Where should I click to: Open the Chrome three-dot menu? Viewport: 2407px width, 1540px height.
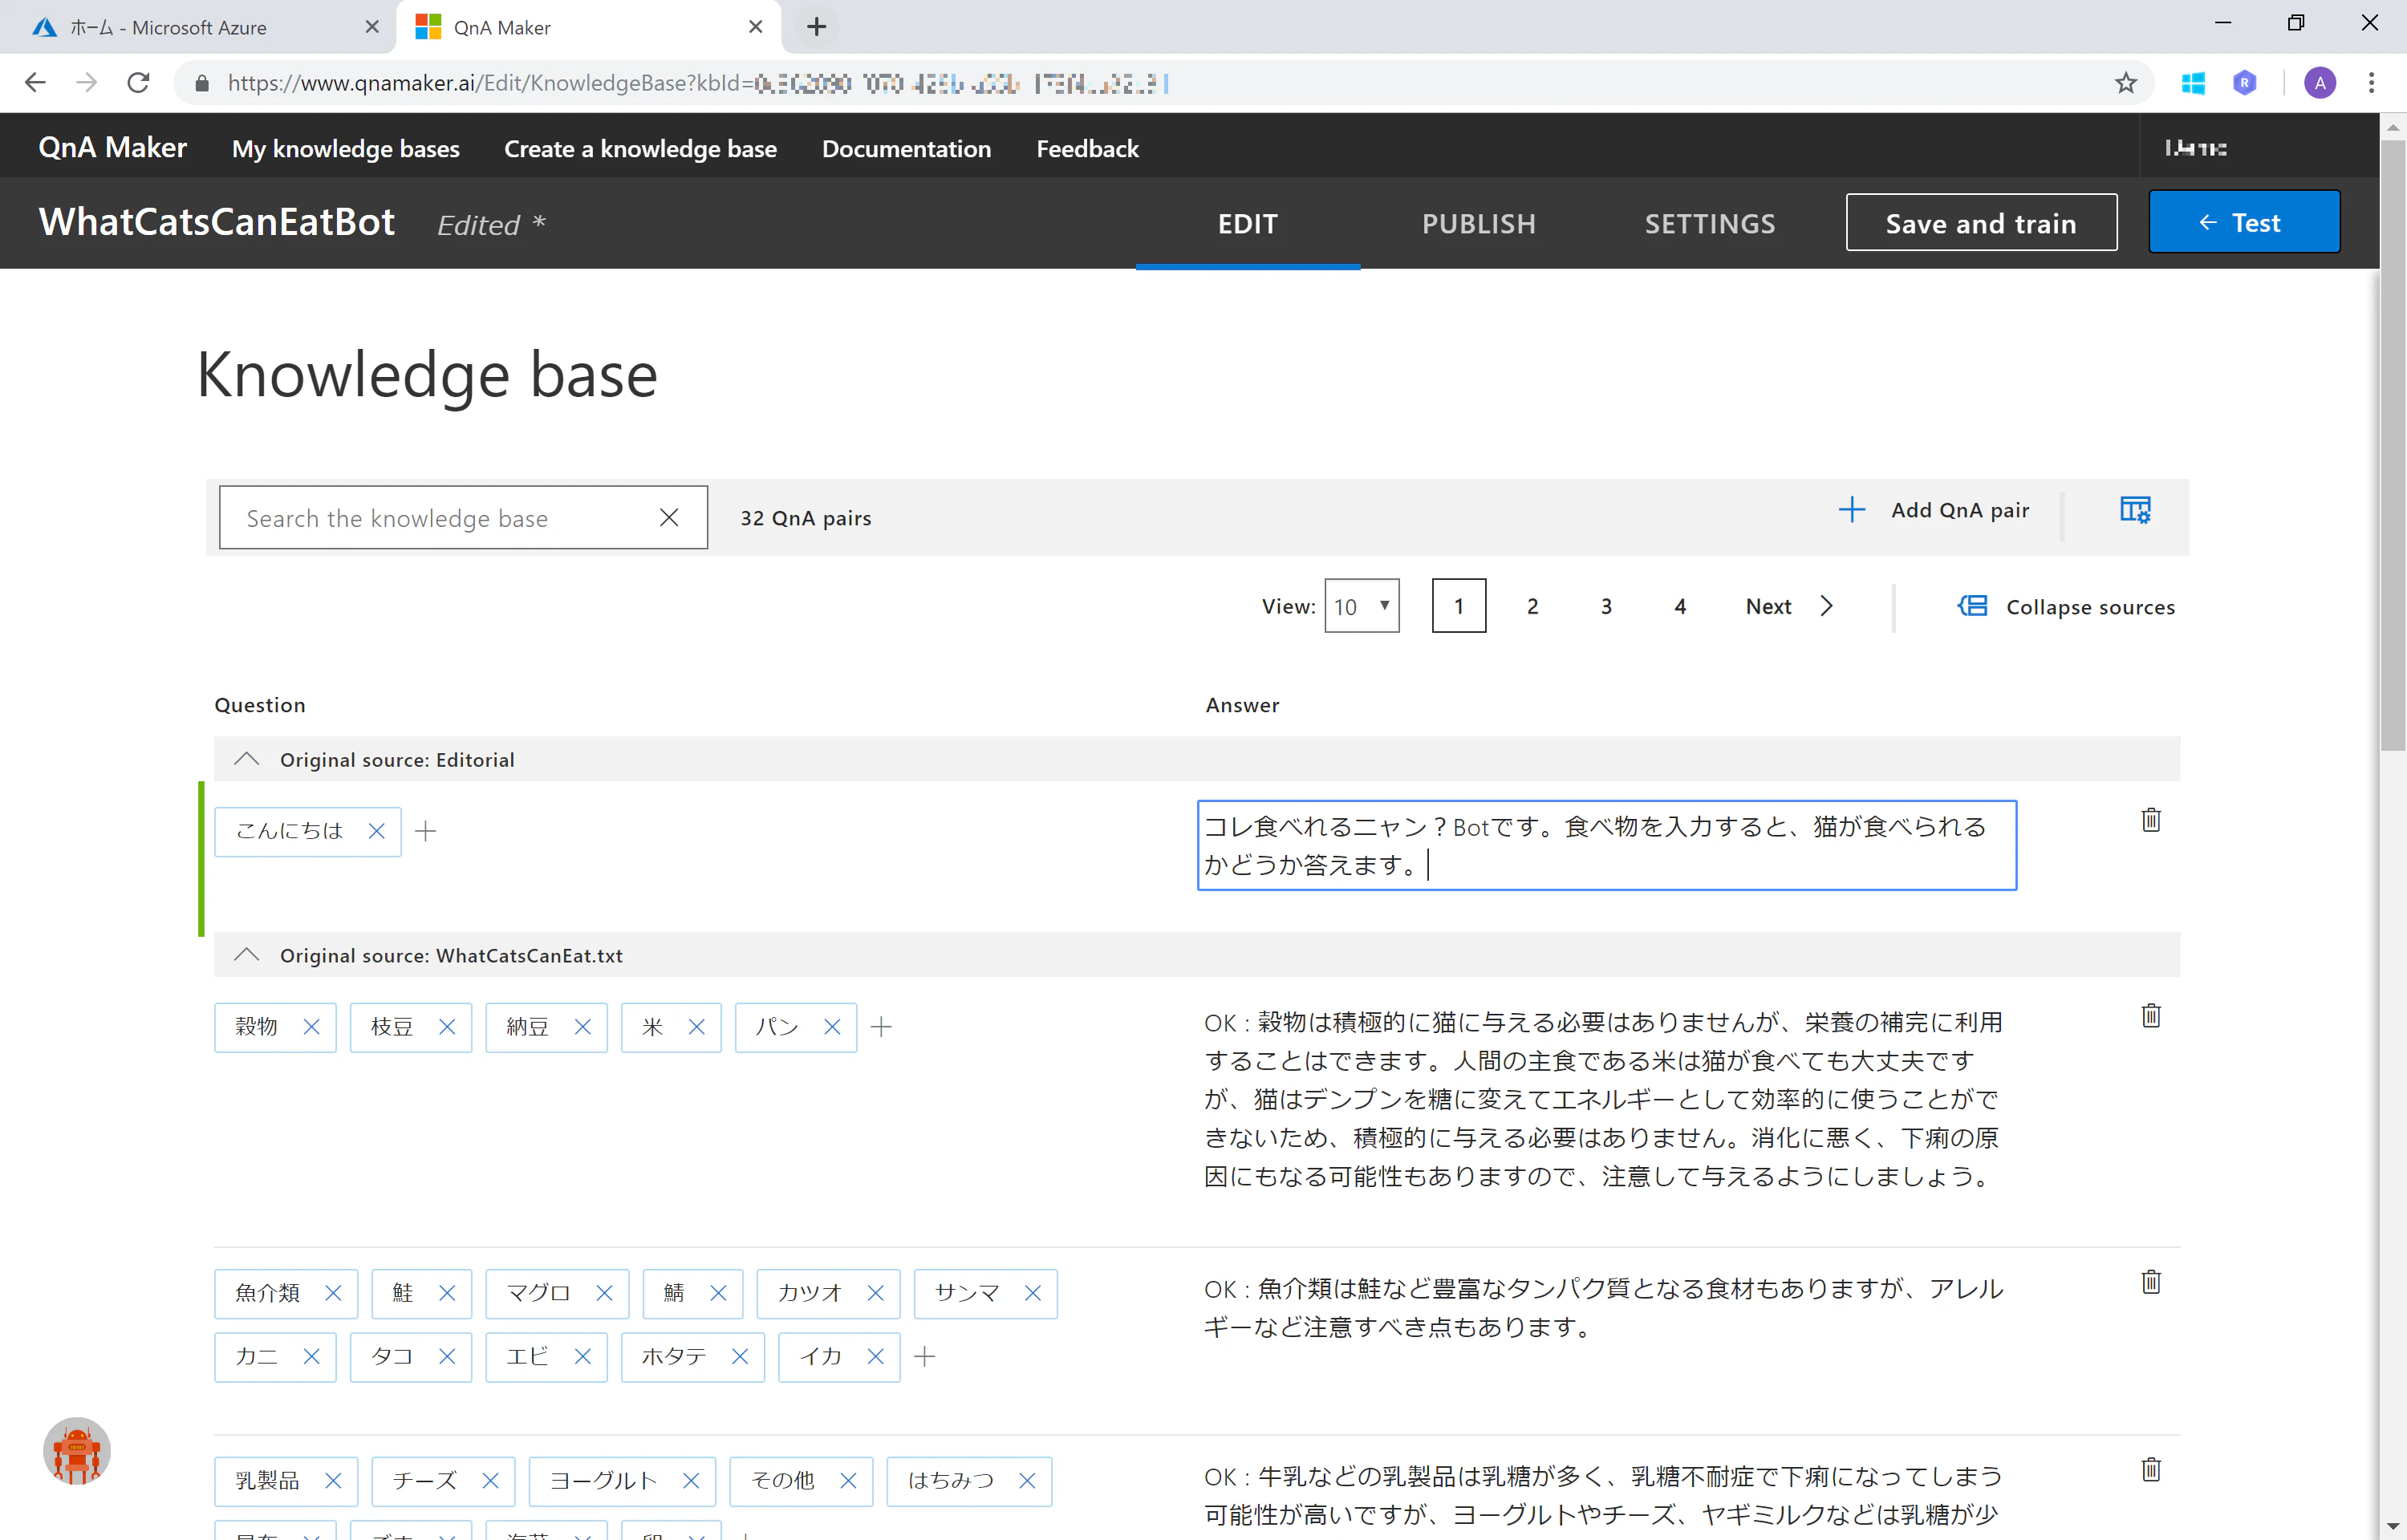coord(2371,83)
